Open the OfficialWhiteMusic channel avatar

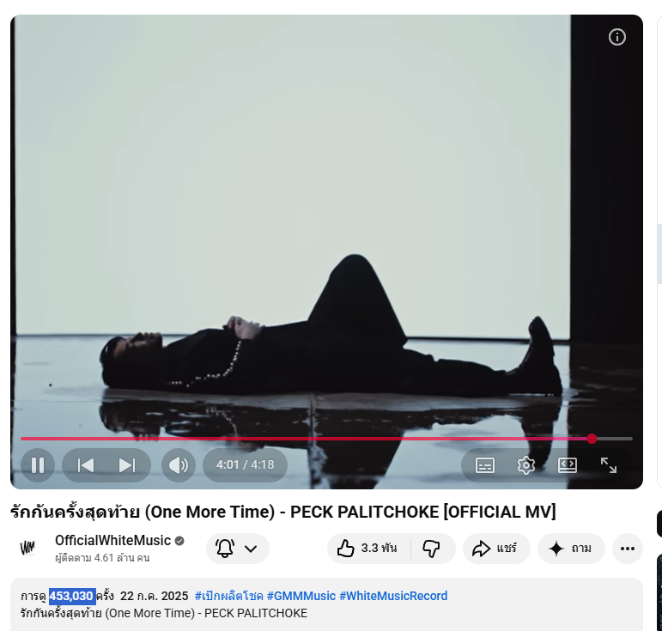pyautogui.click(x=27, y=548)
